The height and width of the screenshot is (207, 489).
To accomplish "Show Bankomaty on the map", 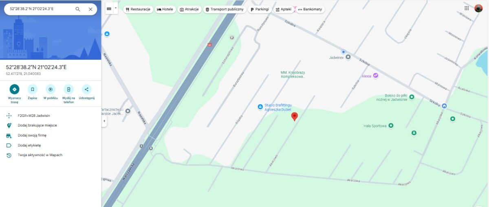I will (310, 9).
